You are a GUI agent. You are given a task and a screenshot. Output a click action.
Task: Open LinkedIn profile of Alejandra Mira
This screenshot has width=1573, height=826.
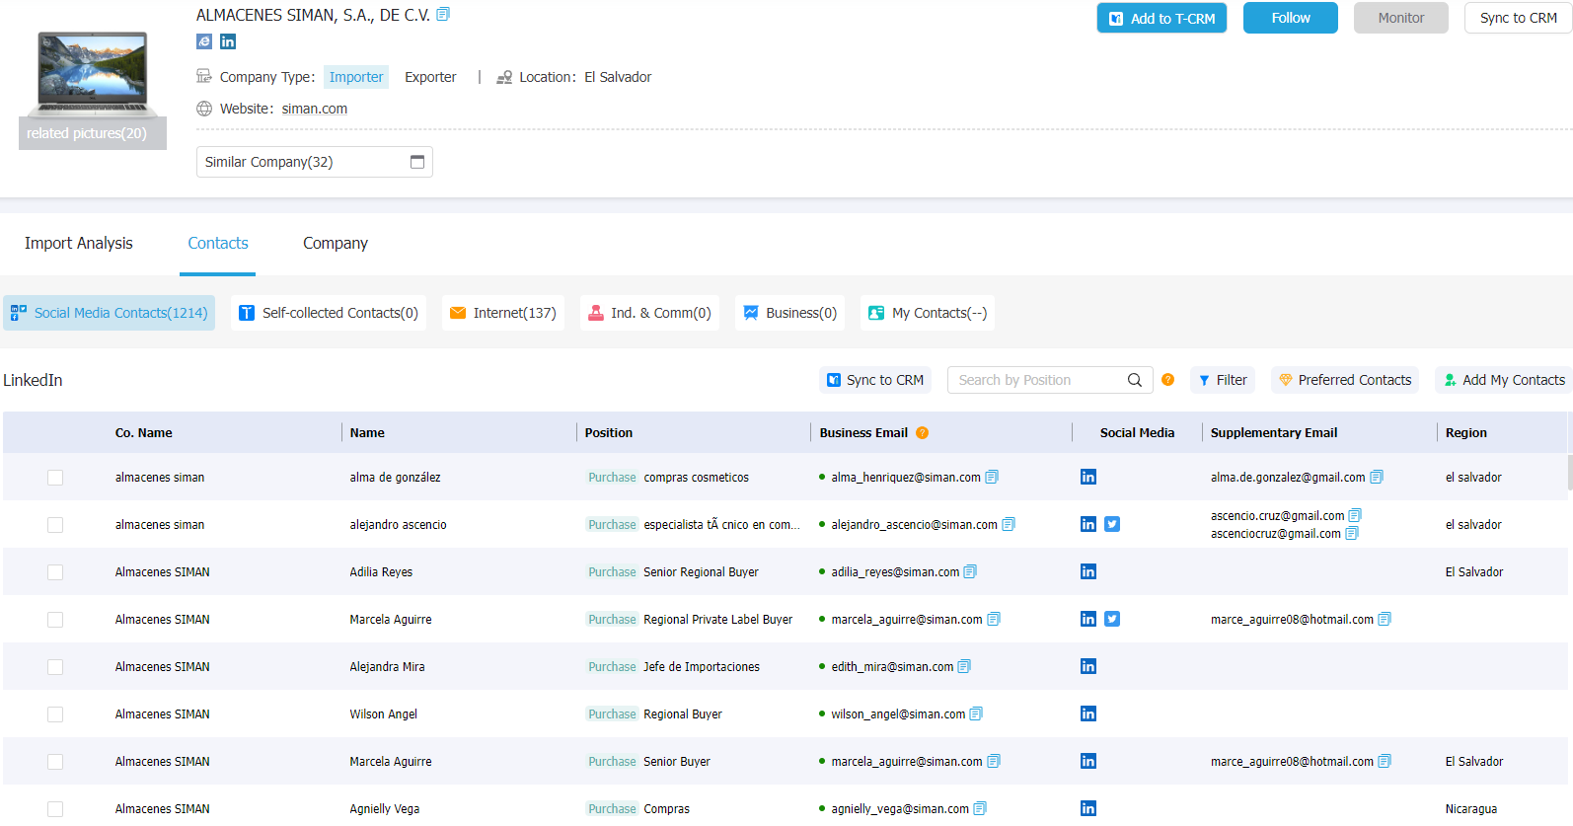(x=1088, y=666)
